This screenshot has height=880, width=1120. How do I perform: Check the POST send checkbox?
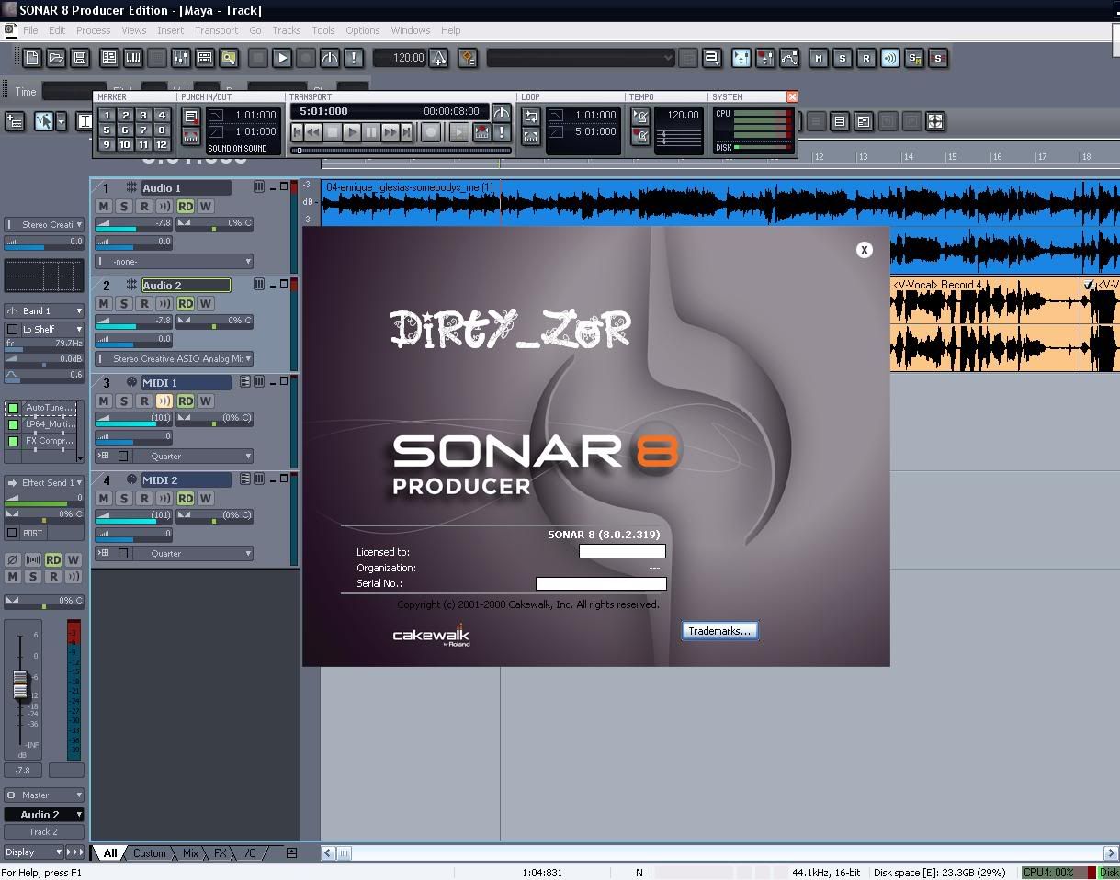(12, 533)
